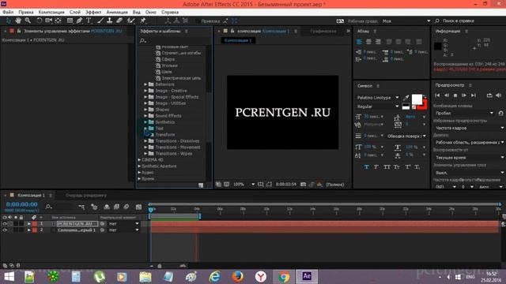
Task: Stop playback in Preview panel
Action: (455, 95)
